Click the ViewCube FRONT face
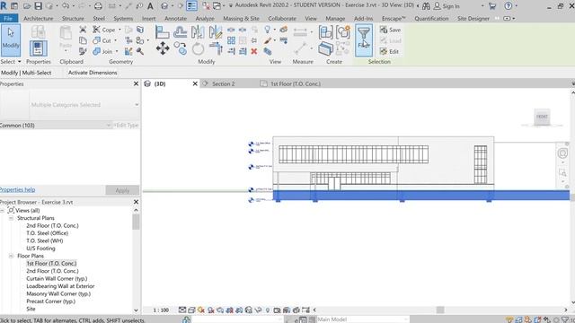 pyautogui.click(x=542, y=117)
